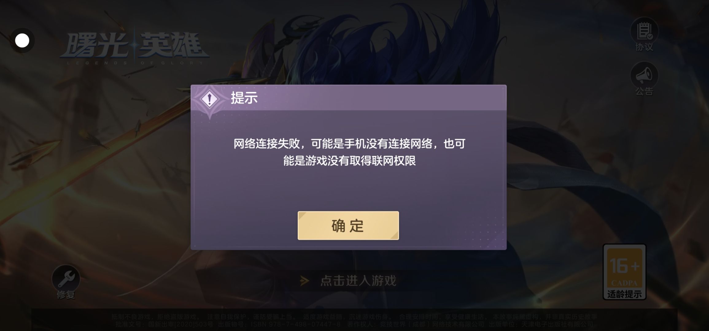Open the 16+ CADPA age rating badge
The height and width of the screenshot is (331, 709).
point(625,272)
